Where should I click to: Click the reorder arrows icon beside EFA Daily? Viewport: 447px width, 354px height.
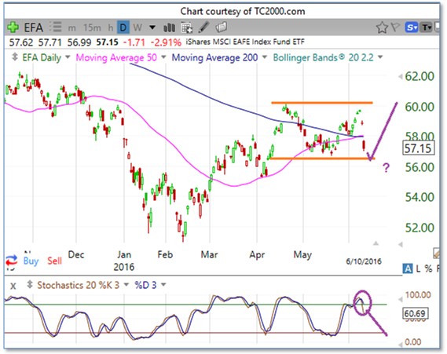(x=14, y=57)
